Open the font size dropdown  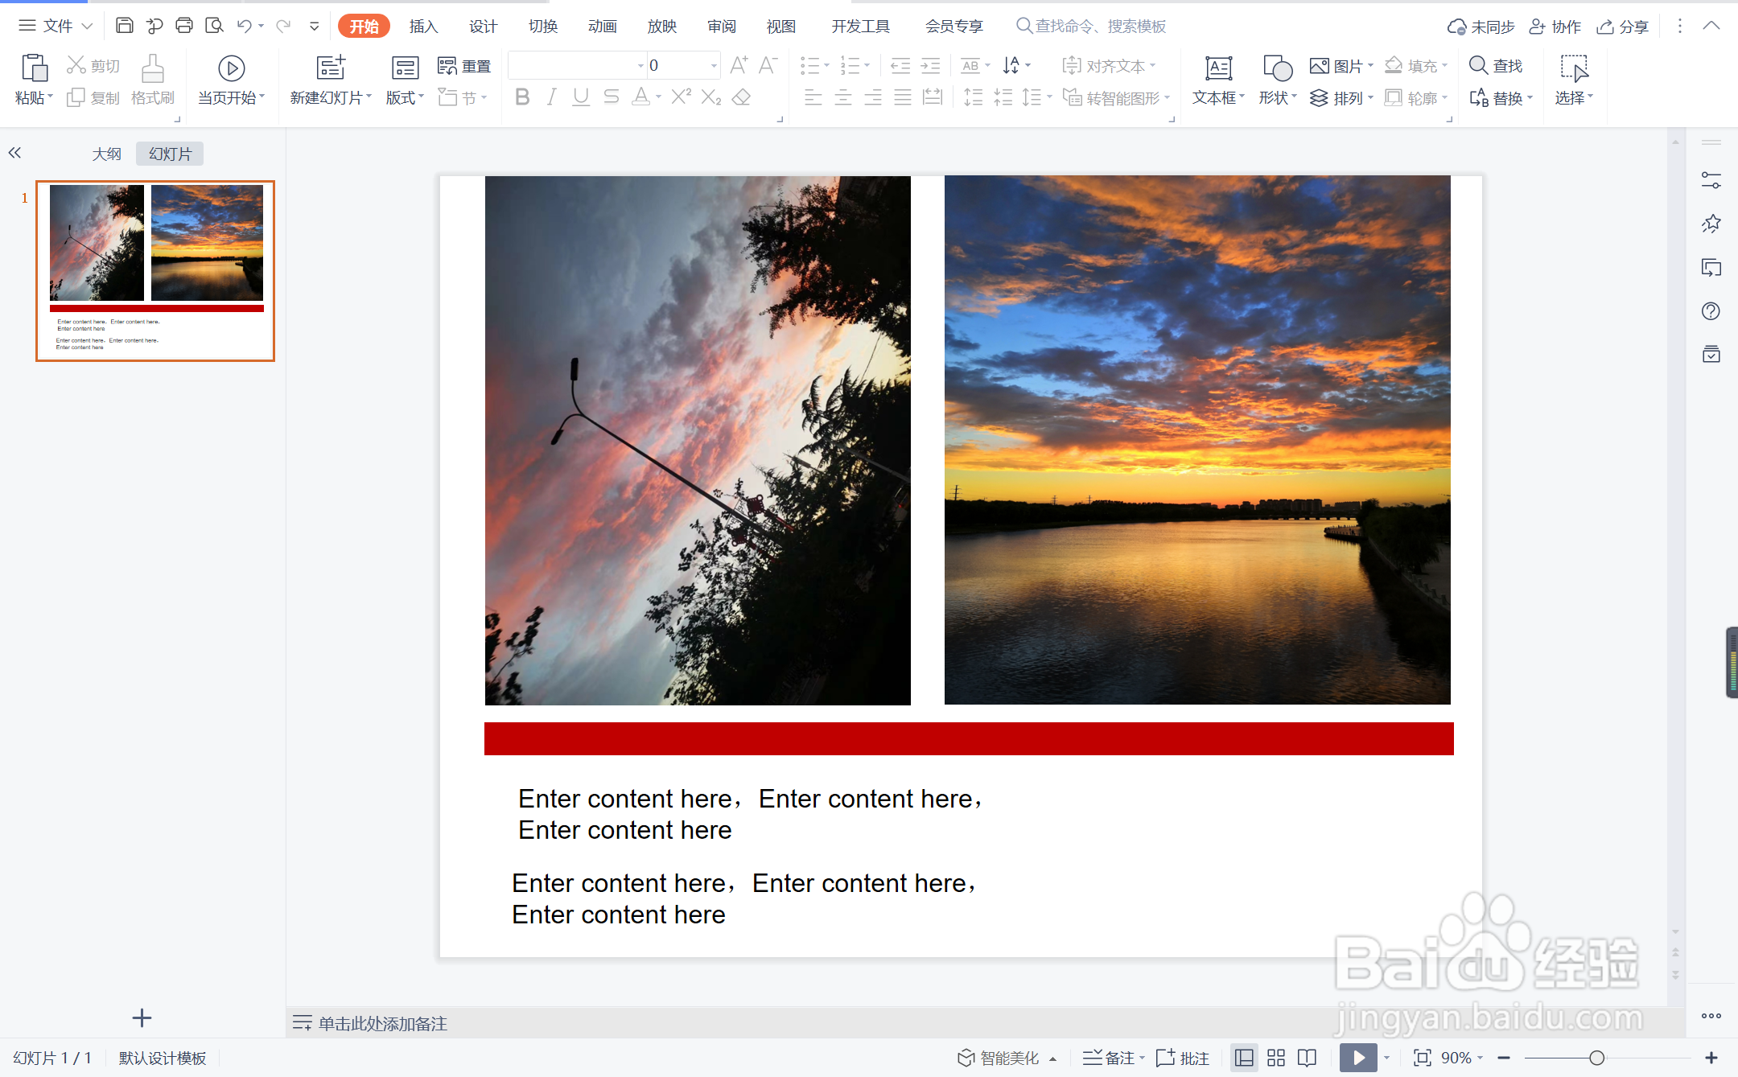714,66
